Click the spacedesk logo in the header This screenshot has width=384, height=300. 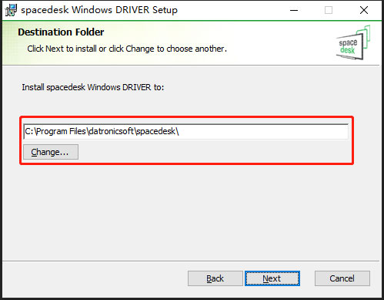(353, 42)
